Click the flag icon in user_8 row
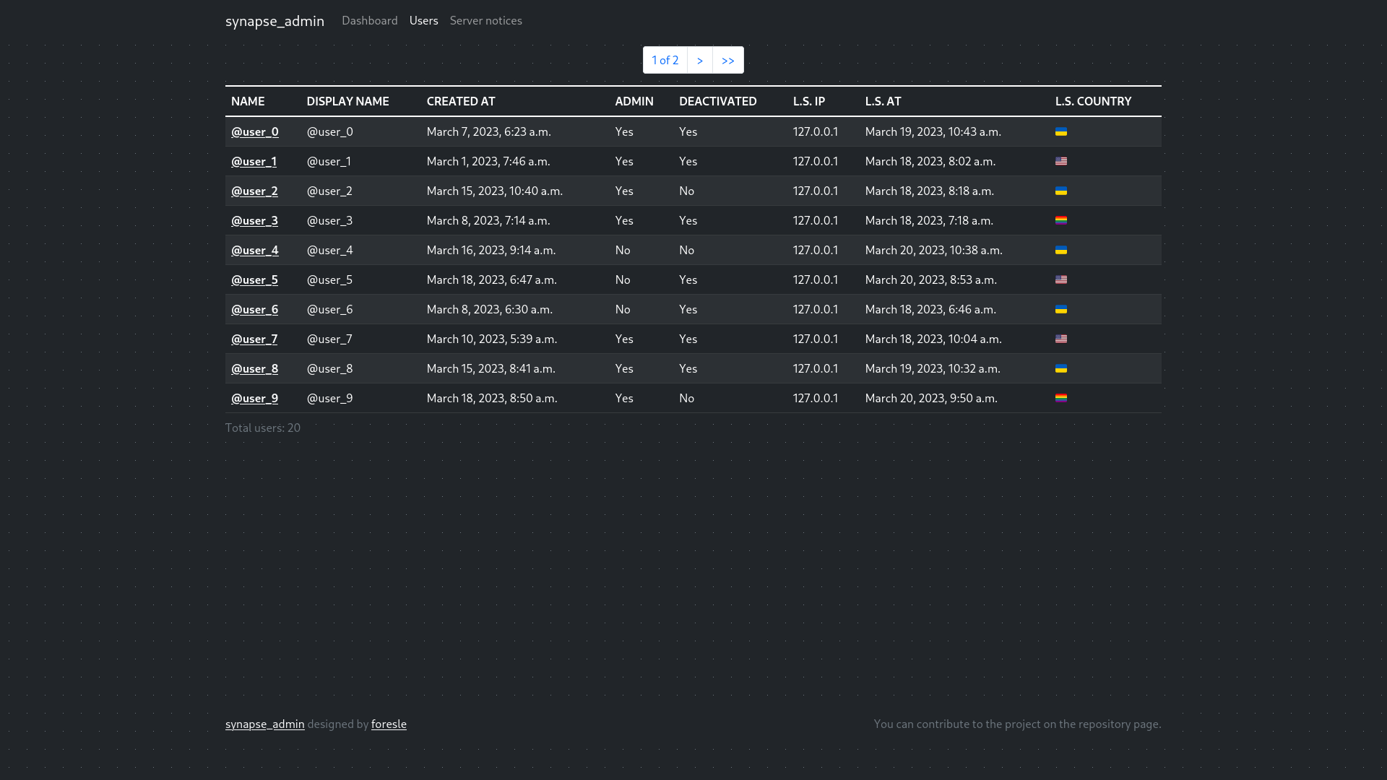This screenshot has height=780, width=1387. [1060, 368]
